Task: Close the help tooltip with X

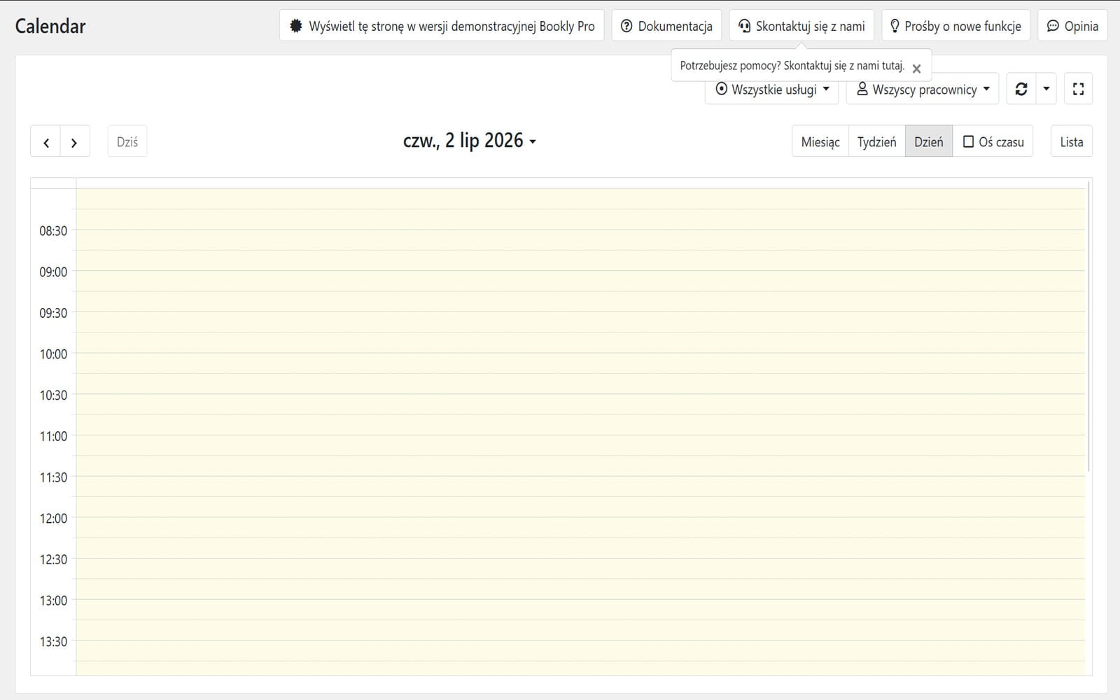Action: [916, 69]
